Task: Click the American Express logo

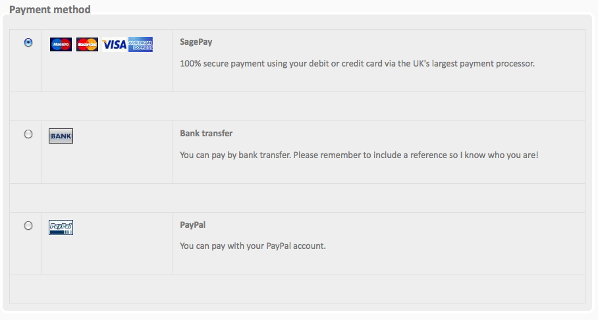Action: (x=141, y=45)
